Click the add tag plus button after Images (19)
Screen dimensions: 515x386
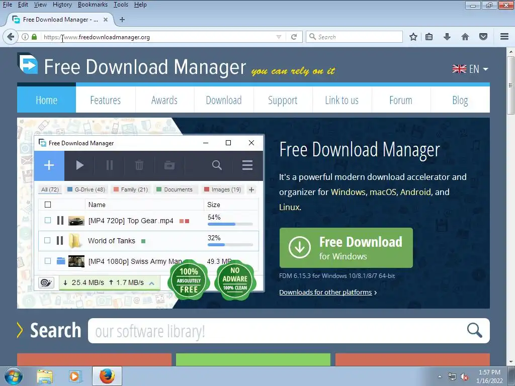pos(251,189)
